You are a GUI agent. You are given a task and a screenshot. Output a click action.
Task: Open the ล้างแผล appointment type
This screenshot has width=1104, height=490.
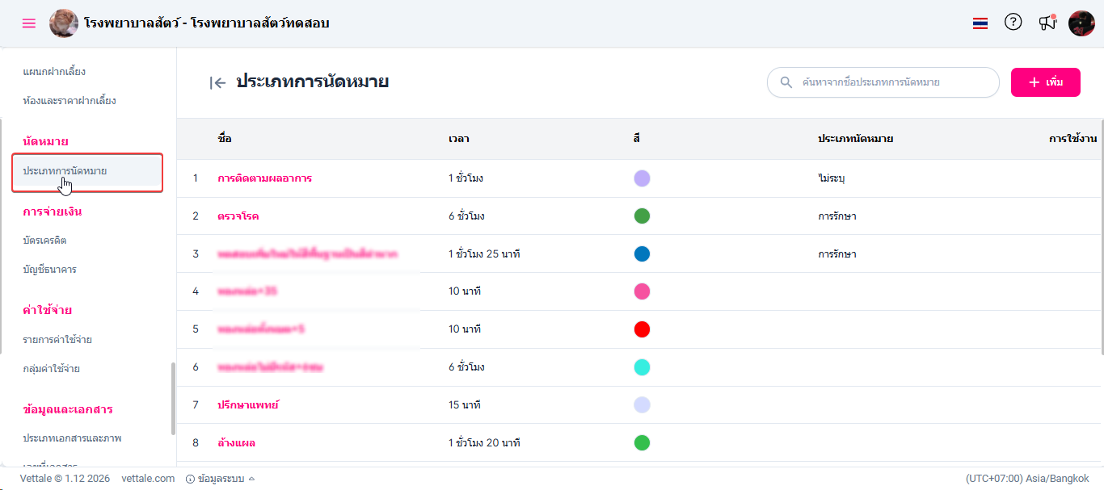click(x=237, y=442)
